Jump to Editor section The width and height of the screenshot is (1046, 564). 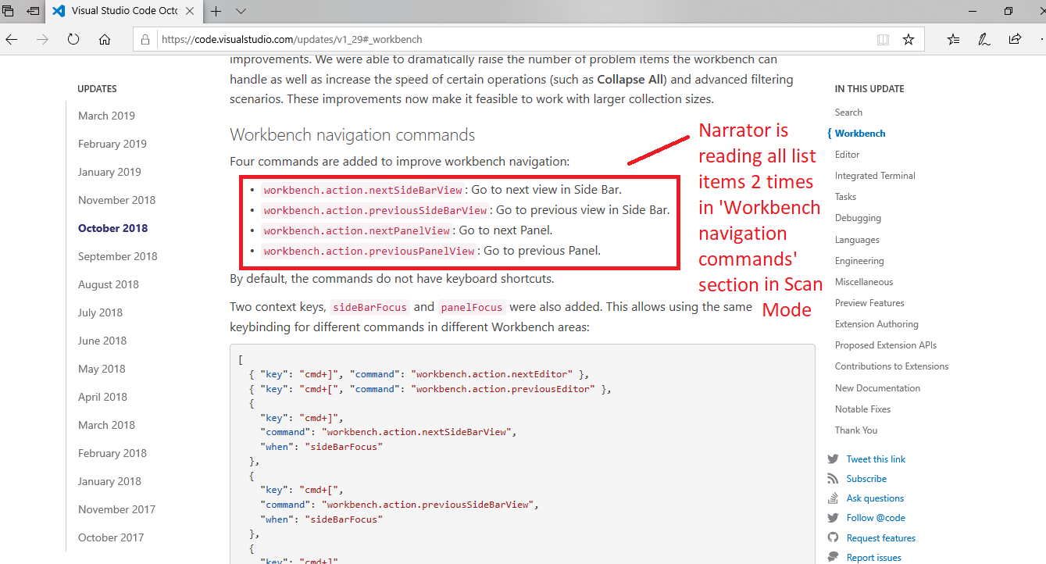[x=847, y=155]
